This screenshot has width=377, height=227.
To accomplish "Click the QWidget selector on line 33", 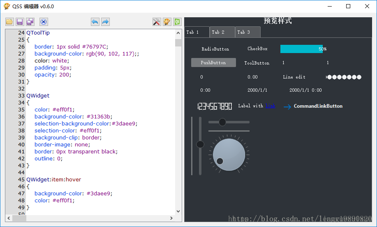I will click(x=38, y=96).
